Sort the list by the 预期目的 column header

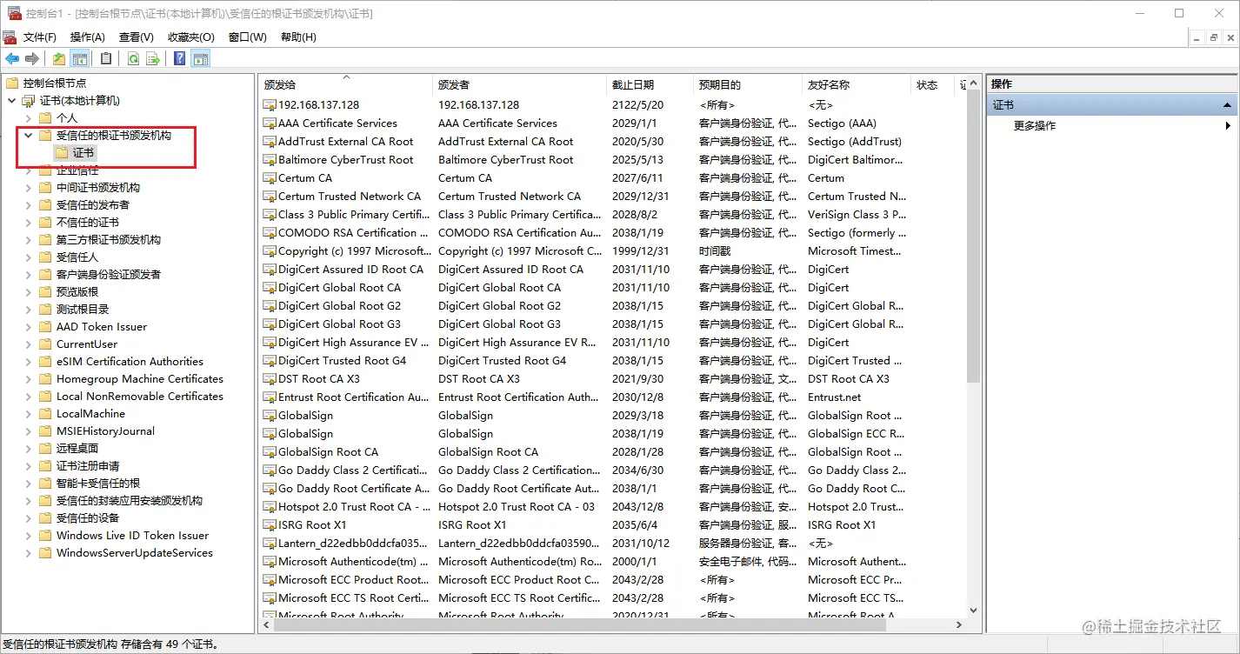pos(748,85)
